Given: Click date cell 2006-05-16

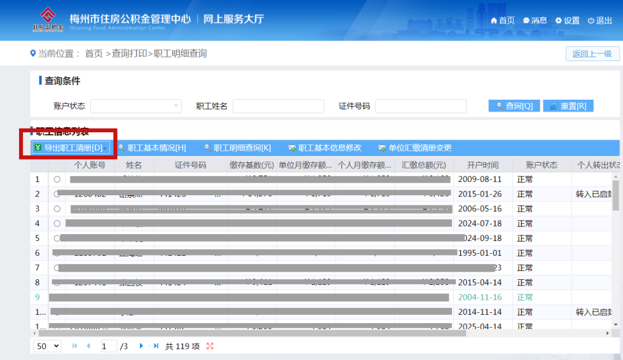Looking at the screenshot, I should click(480, 209).
